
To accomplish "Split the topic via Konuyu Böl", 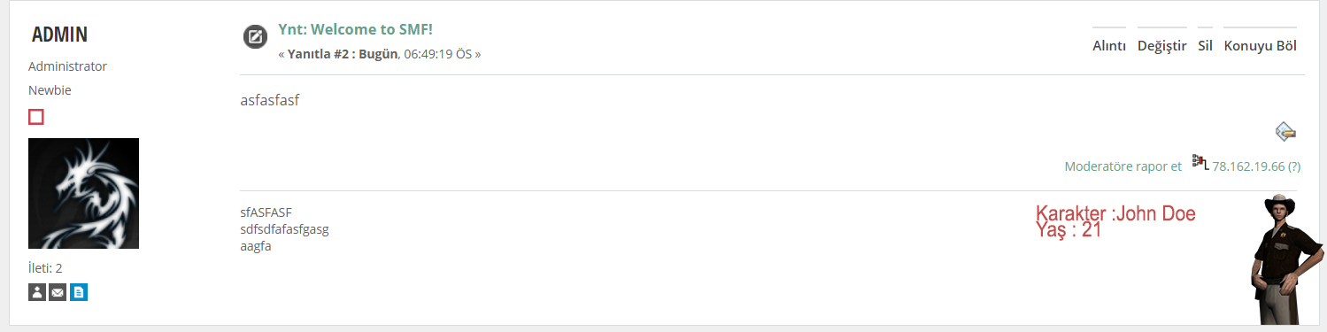I will pyautogui.click(x=1261, y=46).
